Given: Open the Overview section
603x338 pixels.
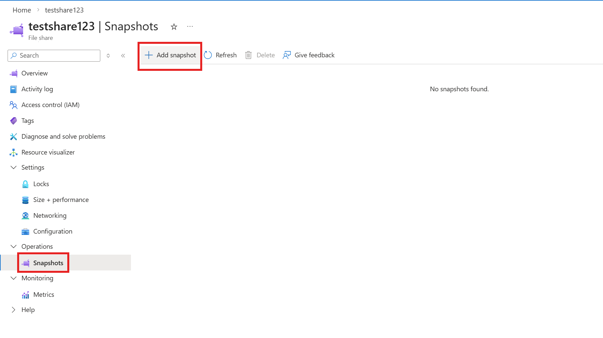Looking at the screenshot, I should pyautogui.click(x=34, y=73).
